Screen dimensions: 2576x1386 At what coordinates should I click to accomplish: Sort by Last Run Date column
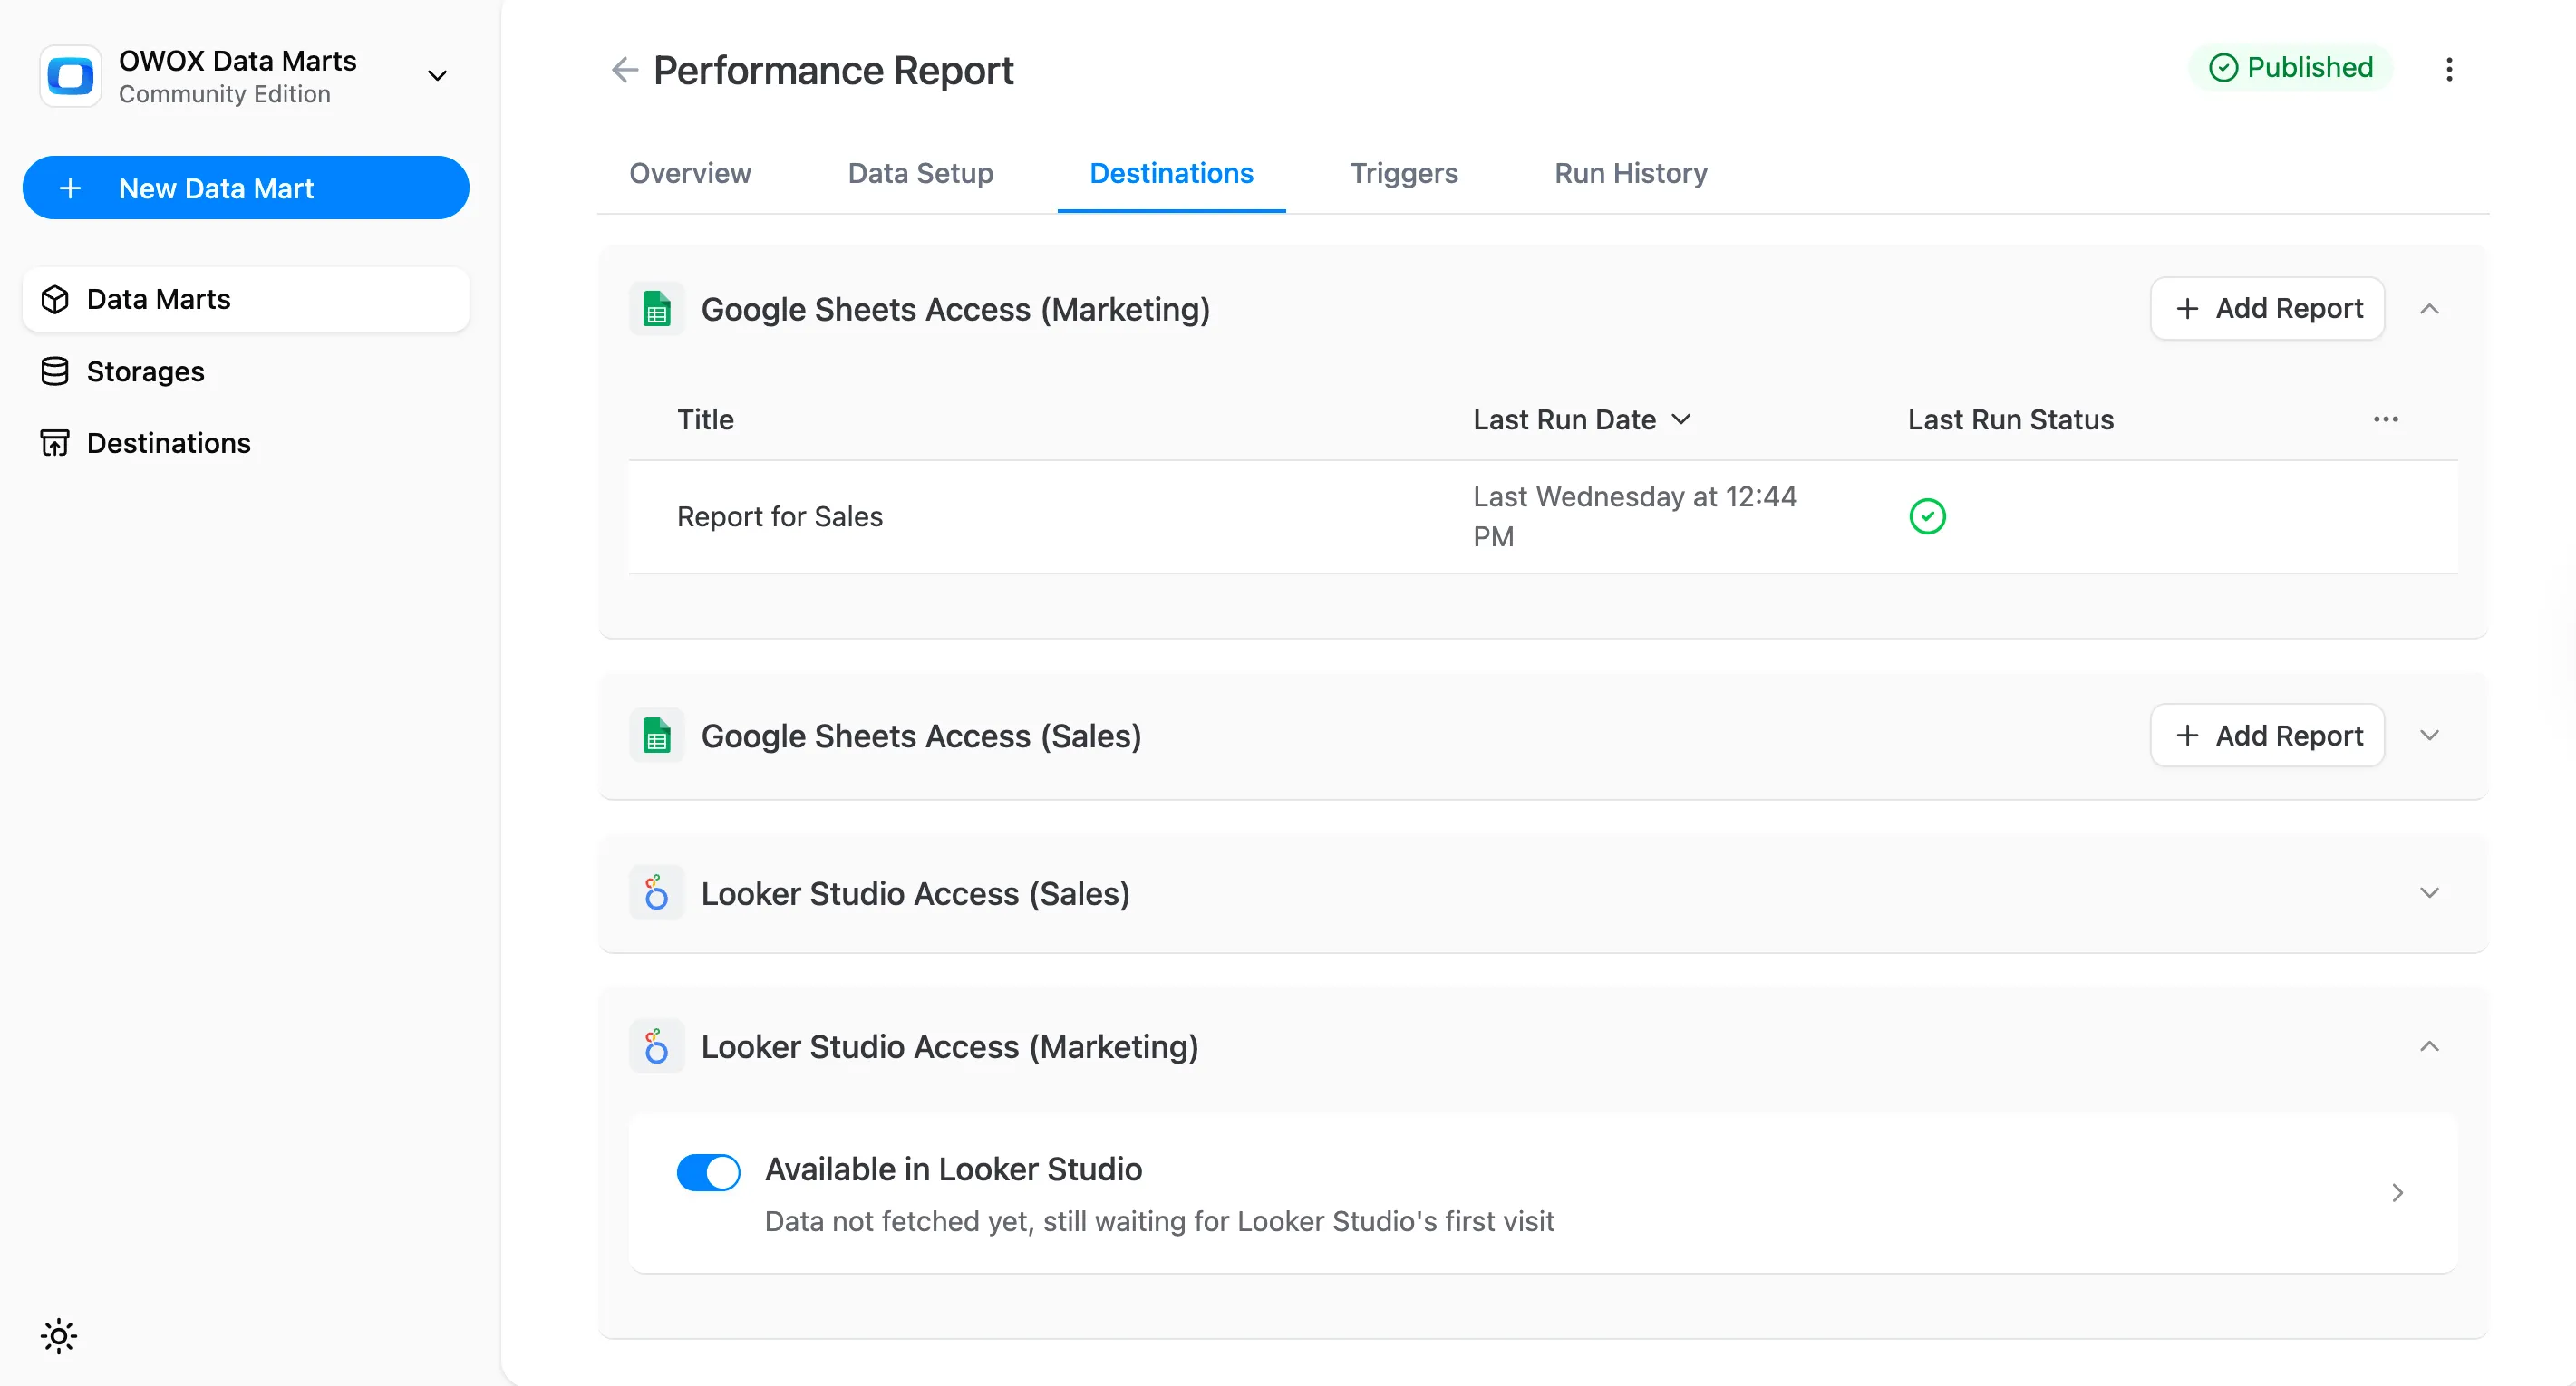pyautogui.click(x=1581, y=419)
